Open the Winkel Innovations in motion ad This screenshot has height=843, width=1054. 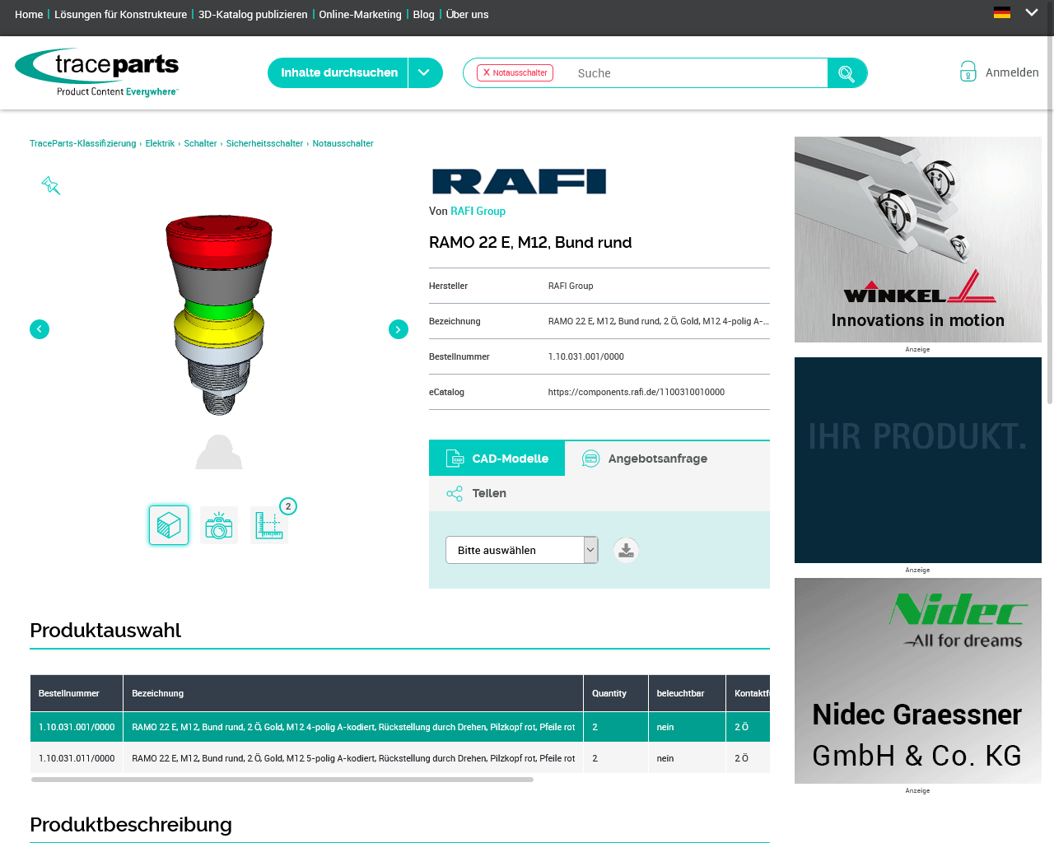[x=918, y=240]
